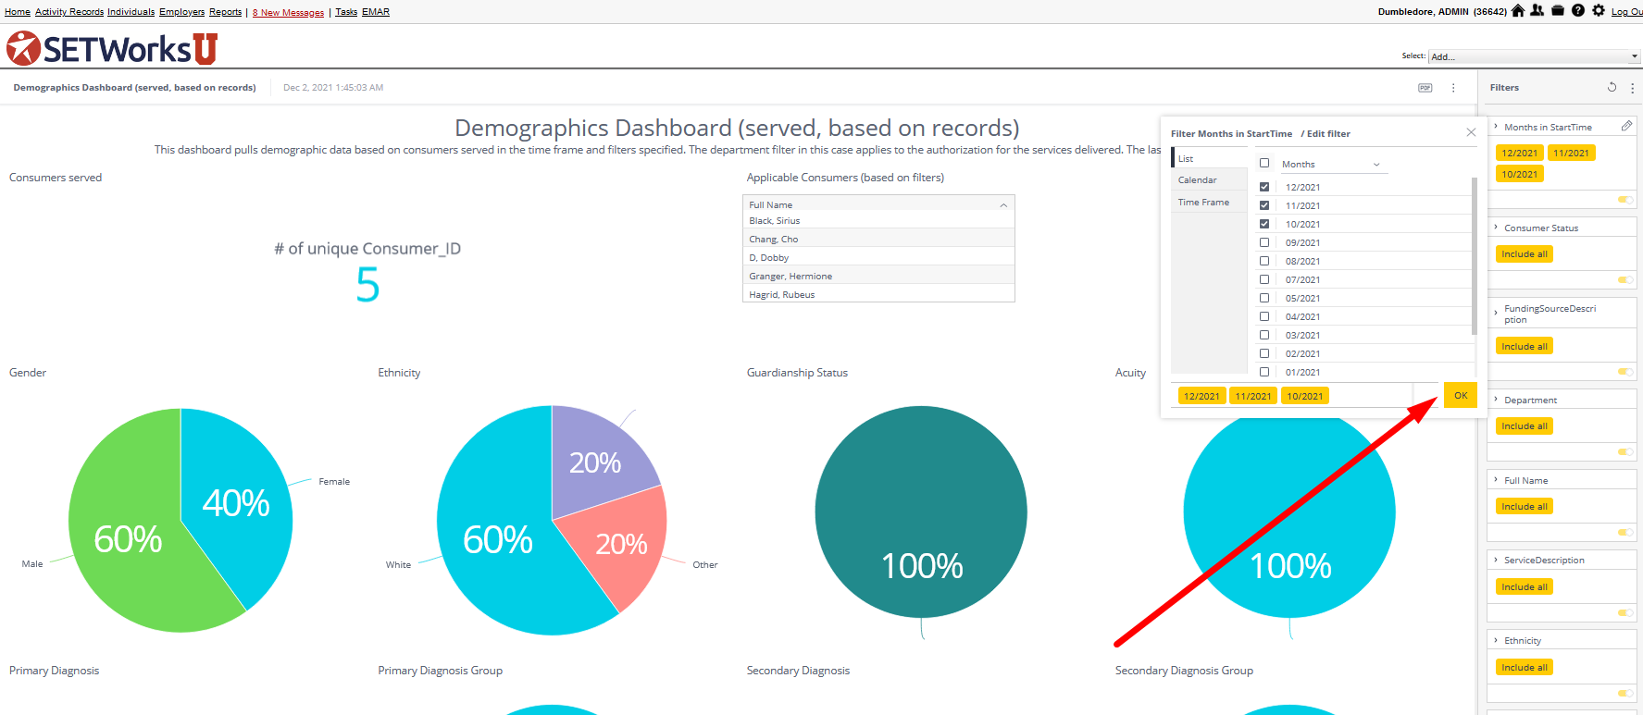This screenshot has width=1643, height=715.
Task: Edit Months in StartTime with pencil icon
Action: 1626,126
